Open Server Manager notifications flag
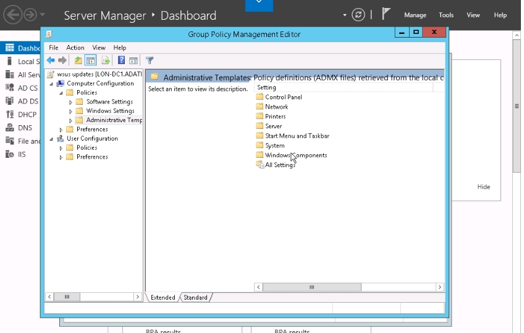The width and height of the screenshot is (524, 333). click(x=386, y=14)
